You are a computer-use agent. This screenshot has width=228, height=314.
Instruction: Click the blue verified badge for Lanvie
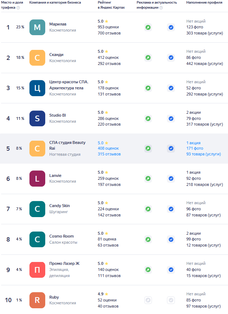pos(171,178)
